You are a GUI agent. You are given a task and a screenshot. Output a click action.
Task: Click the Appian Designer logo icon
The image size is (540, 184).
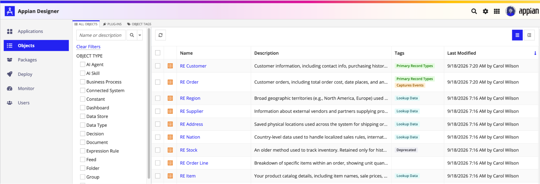tap(10, 11)
